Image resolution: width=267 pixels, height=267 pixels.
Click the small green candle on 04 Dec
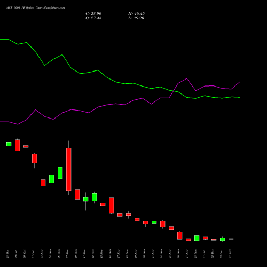point(231,239)
